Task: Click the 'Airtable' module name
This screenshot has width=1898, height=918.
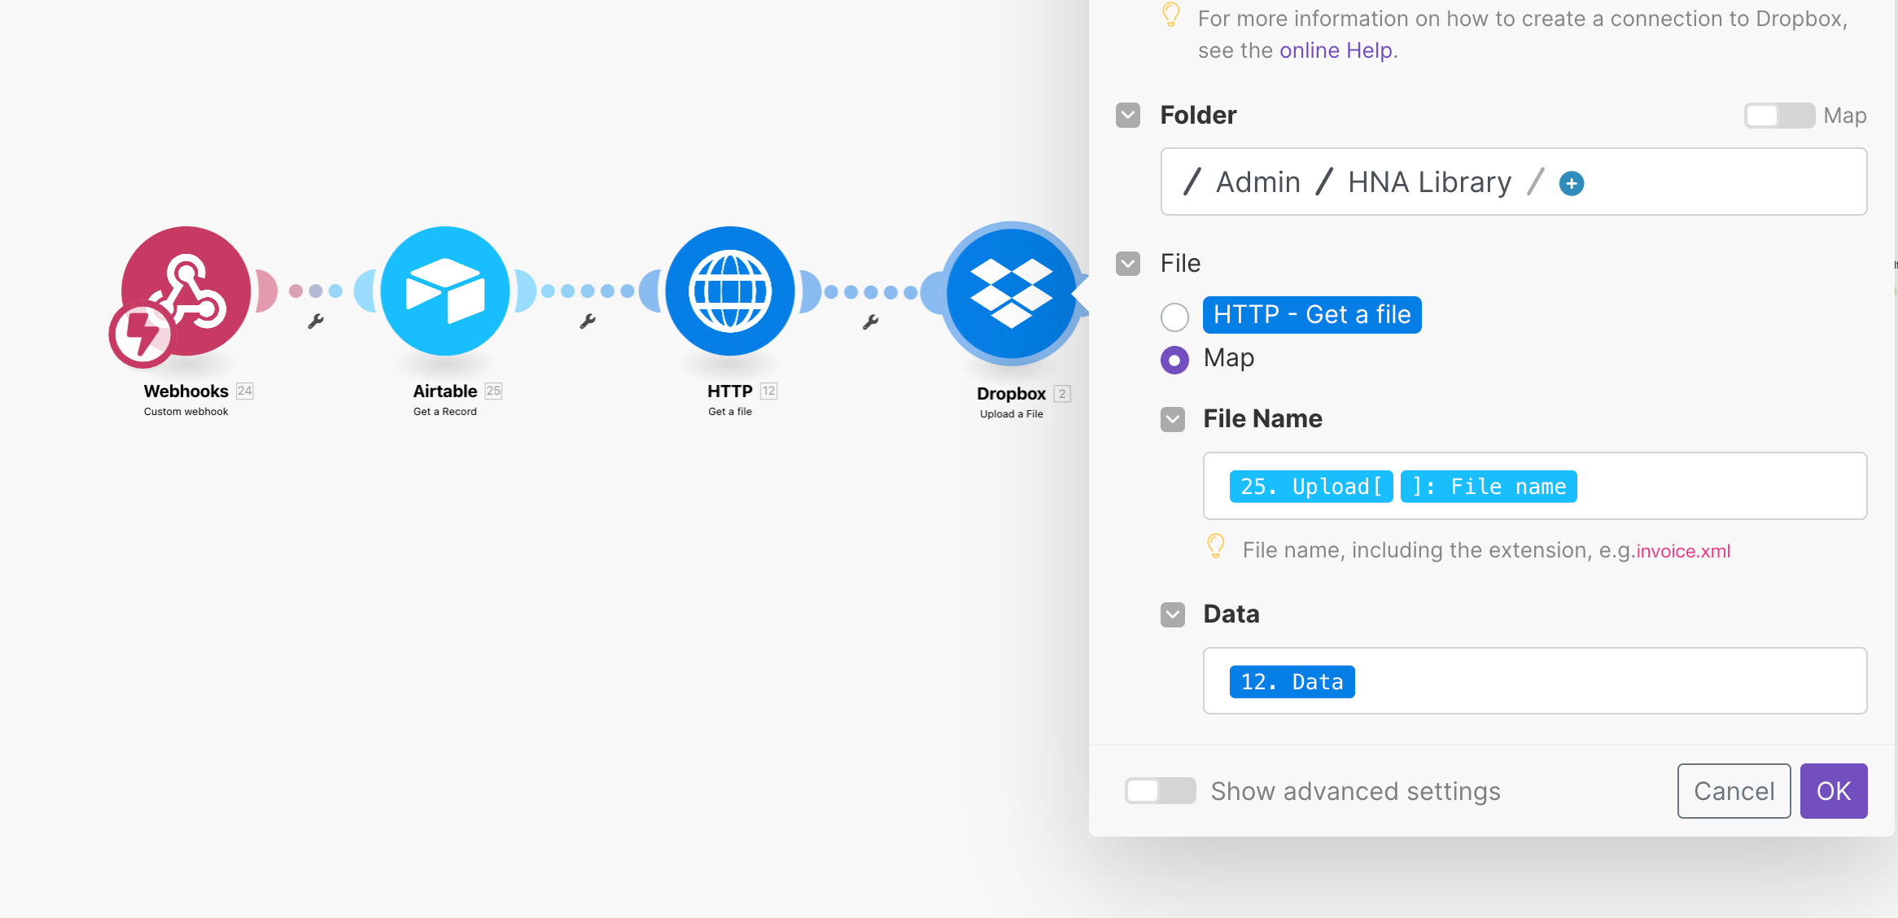Action: [x=445, y=391]
